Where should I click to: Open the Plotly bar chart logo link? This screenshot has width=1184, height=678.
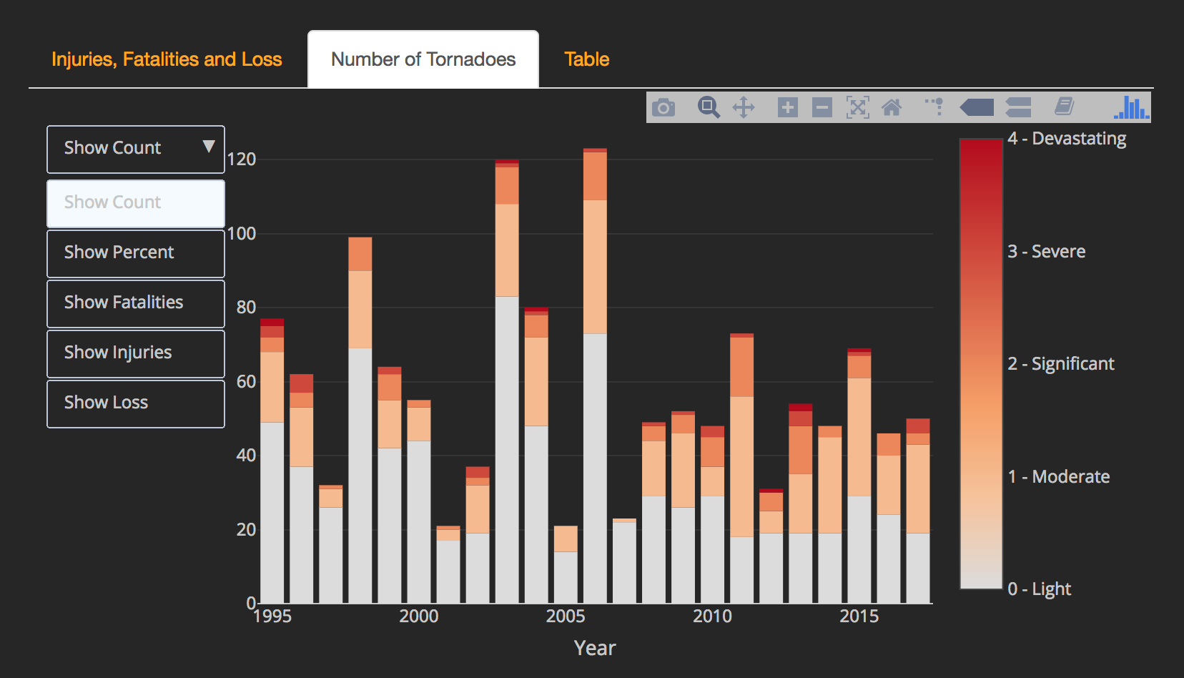point(1131,108)
